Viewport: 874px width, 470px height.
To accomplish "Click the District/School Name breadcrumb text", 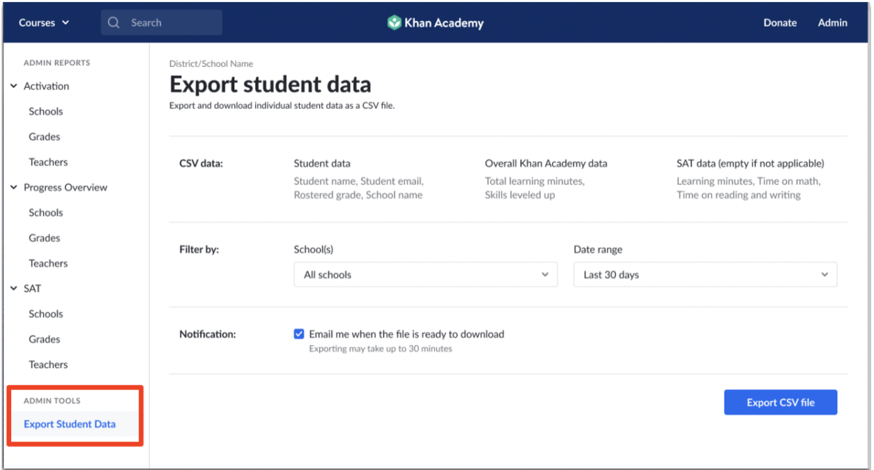I will (211, 63).
